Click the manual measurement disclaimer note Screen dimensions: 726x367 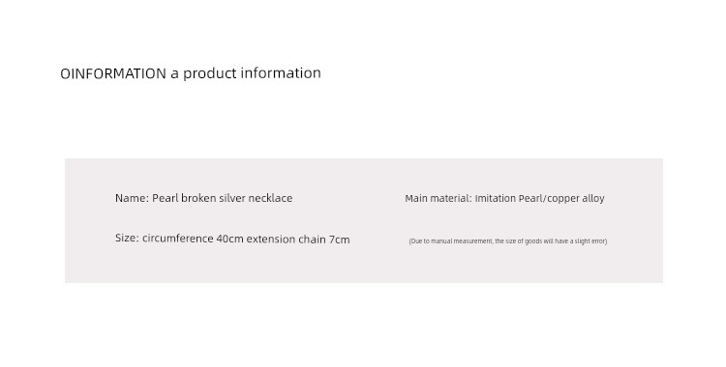click(508, 240)
